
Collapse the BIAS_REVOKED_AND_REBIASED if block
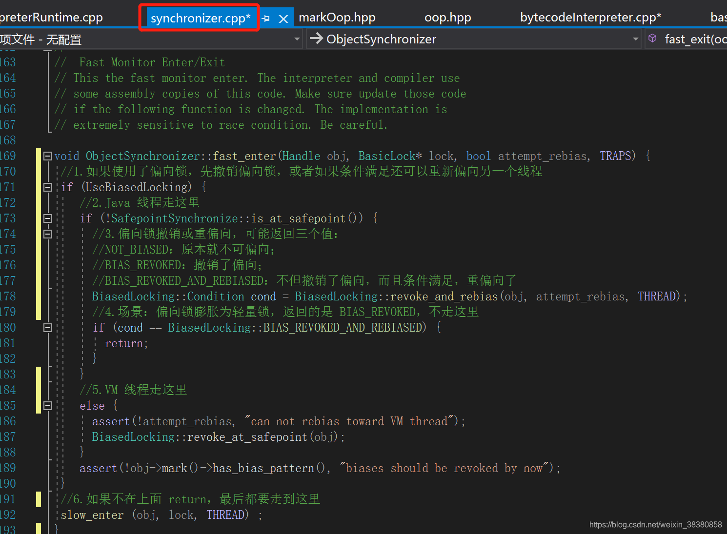[x=48, y=328]
